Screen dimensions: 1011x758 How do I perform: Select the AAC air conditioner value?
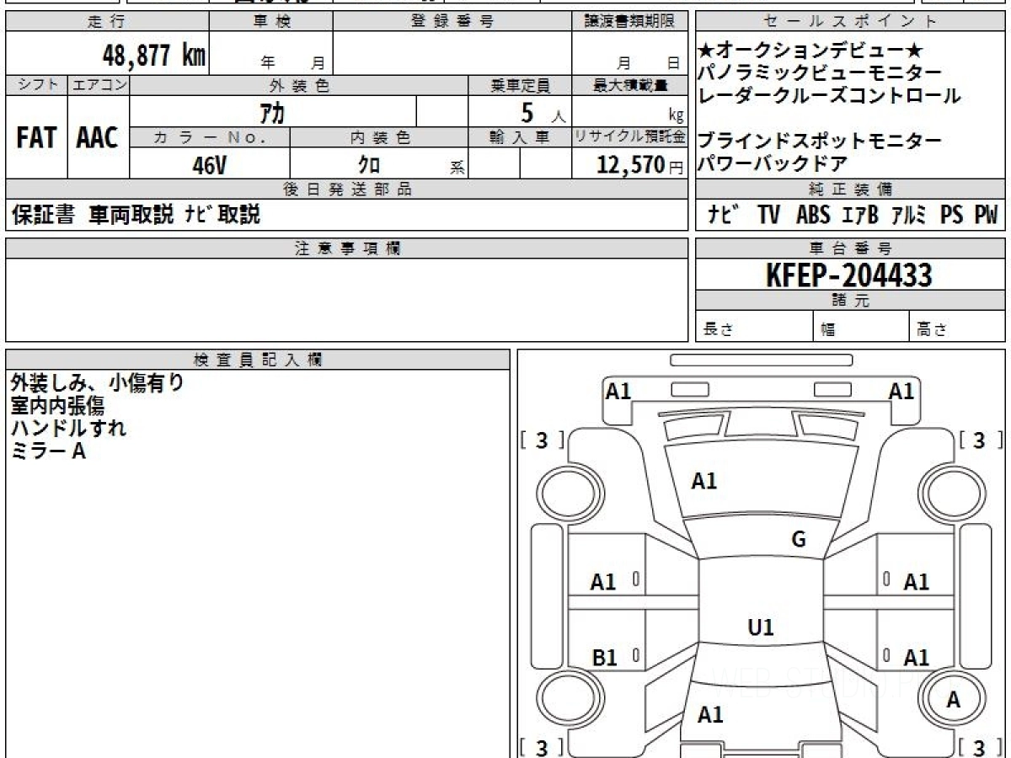(x=99, y=138)
